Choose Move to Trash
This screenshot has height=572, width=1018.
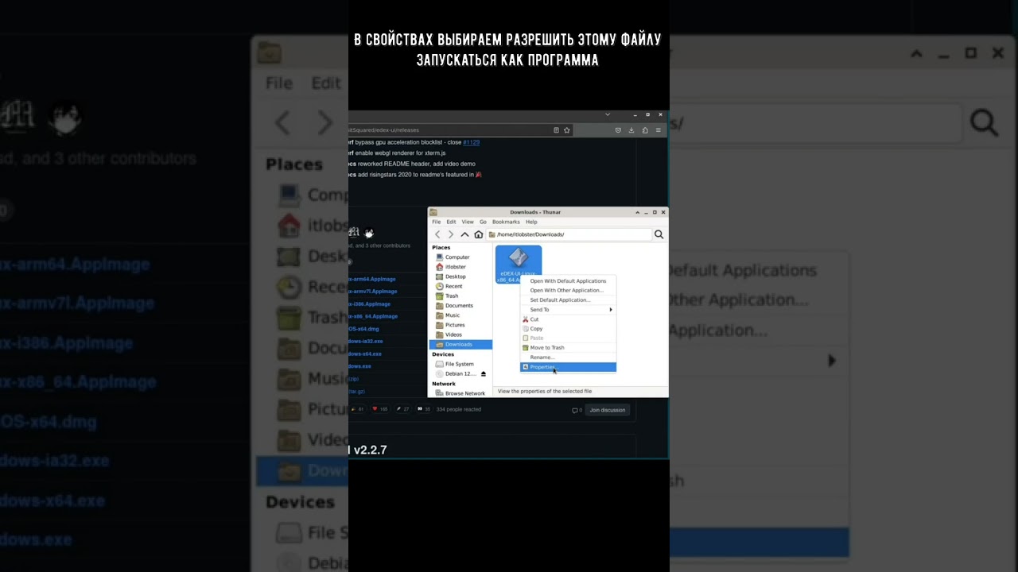point(568,347)
